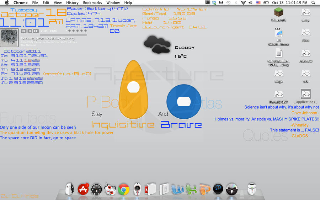Open the File menu
The height and width of the screenshot is (200, 320).
[35, 2]
